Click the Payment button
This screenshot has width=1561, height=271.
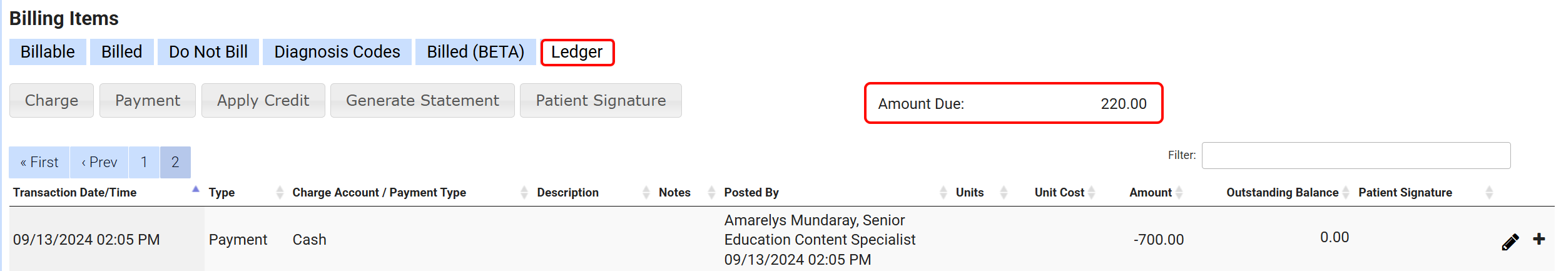(148, 101)
